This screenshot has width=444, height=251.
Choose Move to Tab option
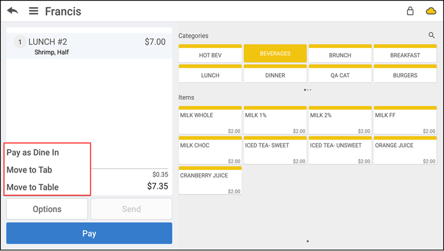pos(29,170)
